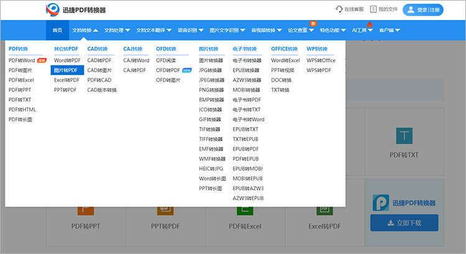The width and height of the screenshot is (466, 254).
Task: Select CAJ转PDF menu item
Action: [x=135, y=70]
